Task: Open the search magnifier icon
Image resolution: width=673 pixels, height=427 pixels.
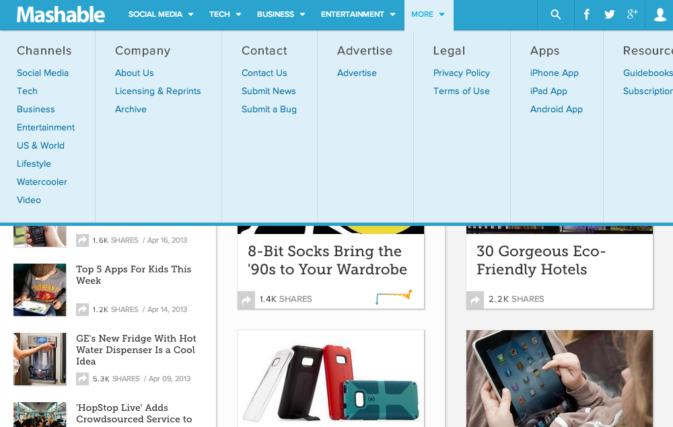Action: (x=555, y=15)
